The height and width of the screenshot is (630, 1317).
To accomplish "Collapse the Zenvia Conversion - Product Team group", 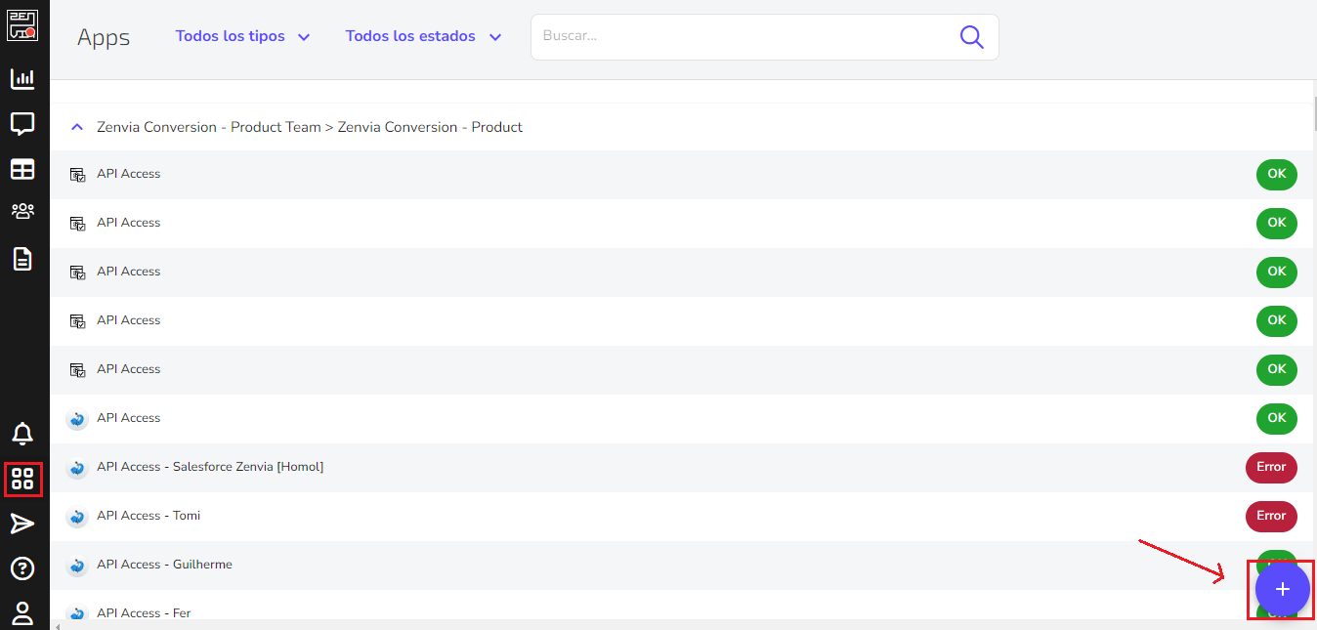I will click(77, 127).
